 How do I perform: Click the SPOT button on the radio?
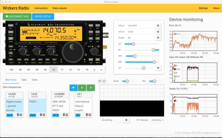[40, 60]
